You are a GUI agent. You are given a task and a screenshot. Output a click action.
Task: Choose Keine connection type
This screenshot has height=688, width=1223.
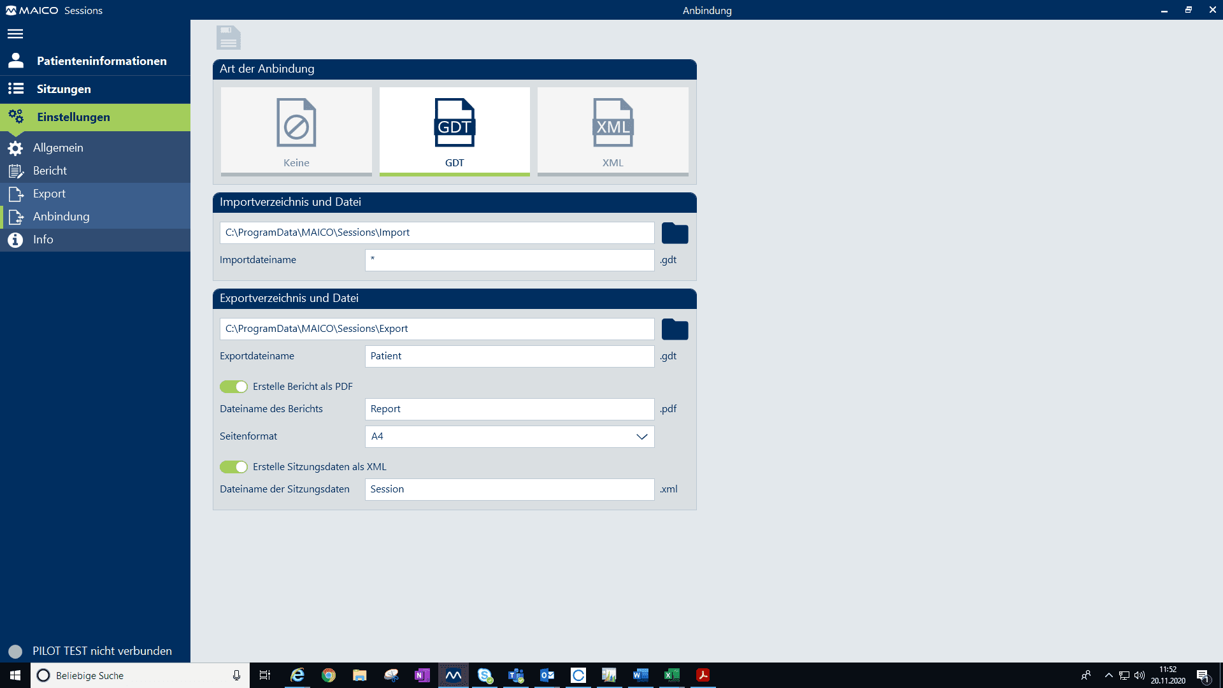[296, 131]
